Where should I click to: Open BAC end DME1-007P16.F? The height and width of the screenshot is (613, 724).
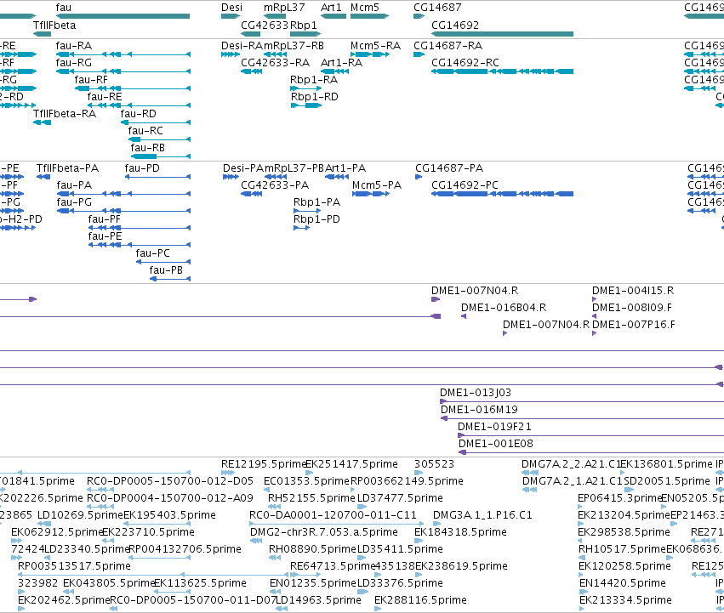[594, 333]
